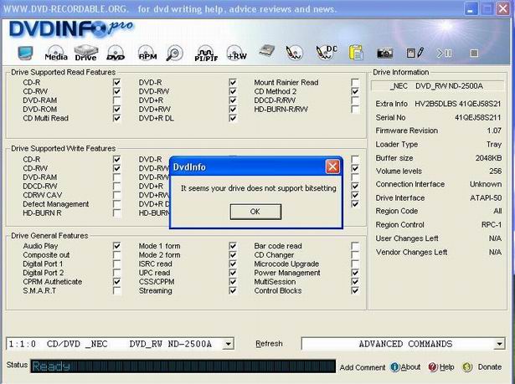
Task: Toggle CD-RW checkbox under Write Features
Action: (116, 168)
